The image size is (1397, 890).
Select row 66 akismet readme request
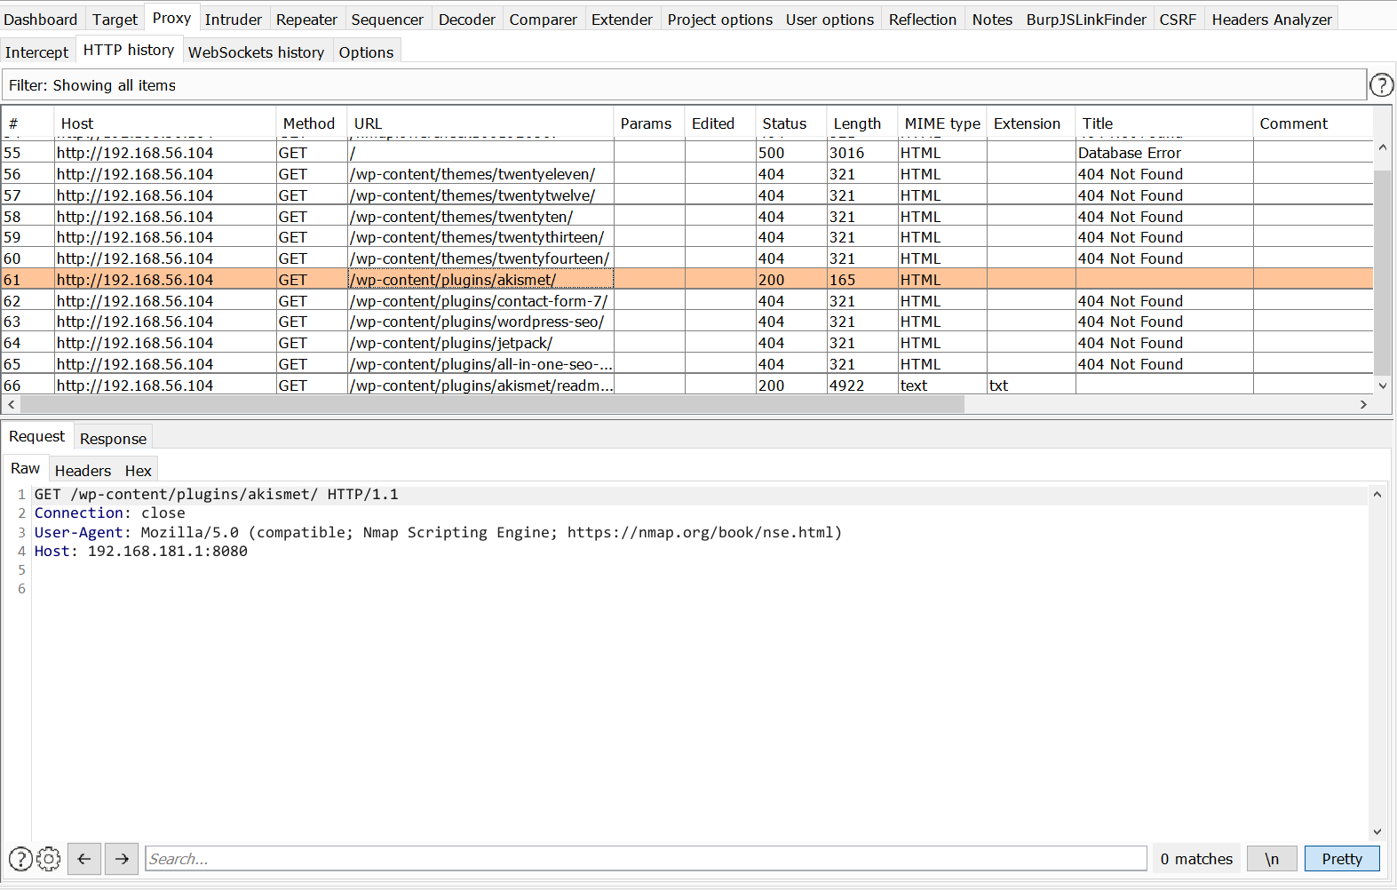pos(480,385)
